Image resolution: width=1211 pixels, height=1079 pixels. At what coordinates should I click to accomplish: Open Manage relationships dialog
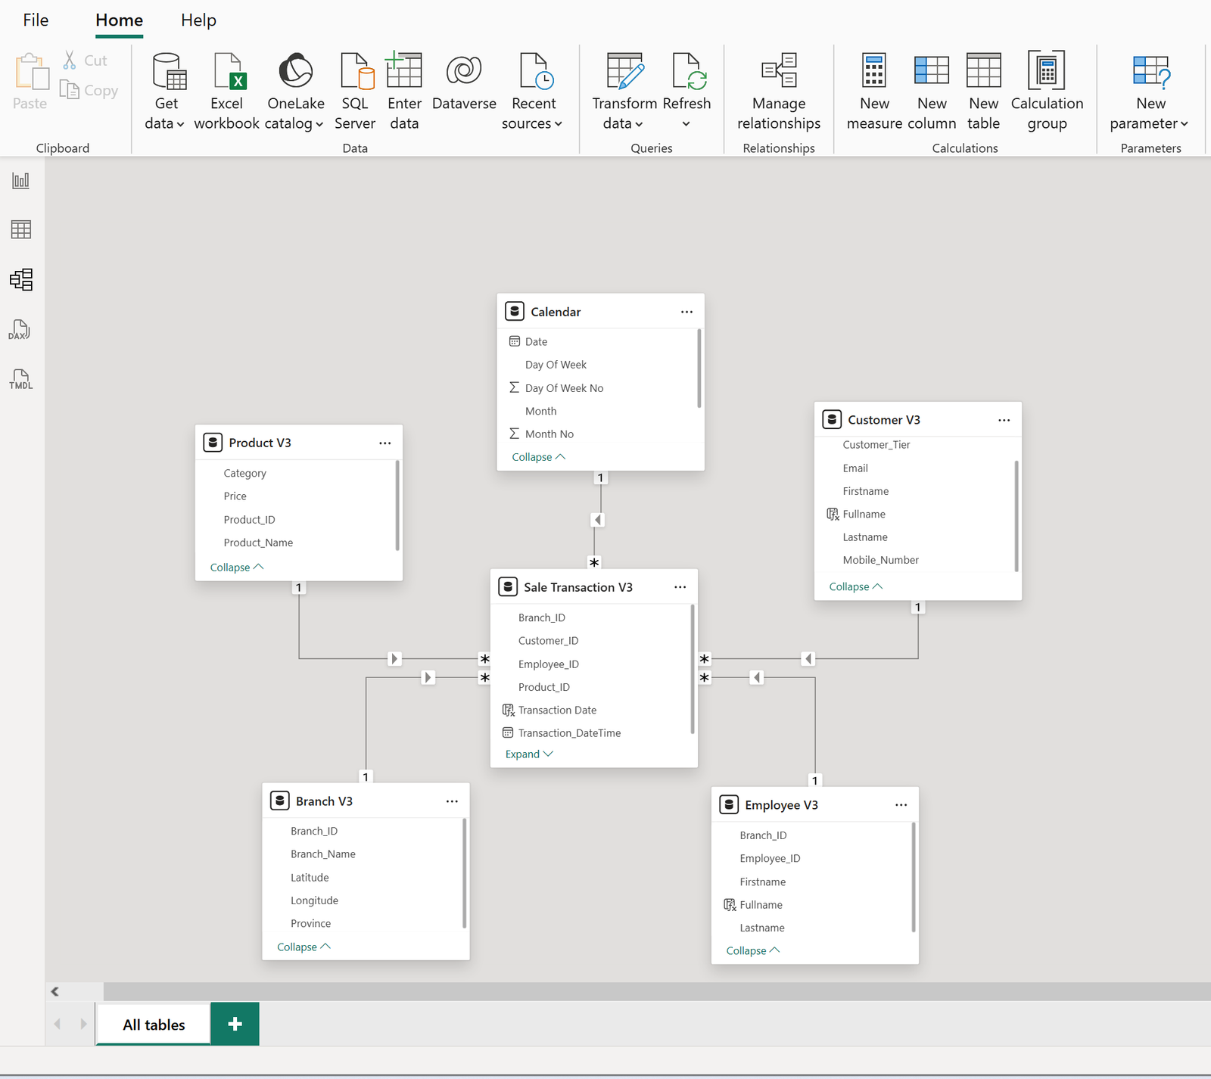pyautogui.click(x=779, y=92)
